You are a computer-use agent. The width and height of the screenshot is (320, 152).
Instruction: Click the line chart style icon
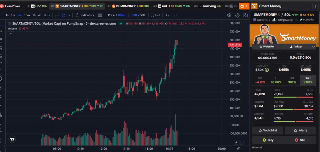coord(57,15)
